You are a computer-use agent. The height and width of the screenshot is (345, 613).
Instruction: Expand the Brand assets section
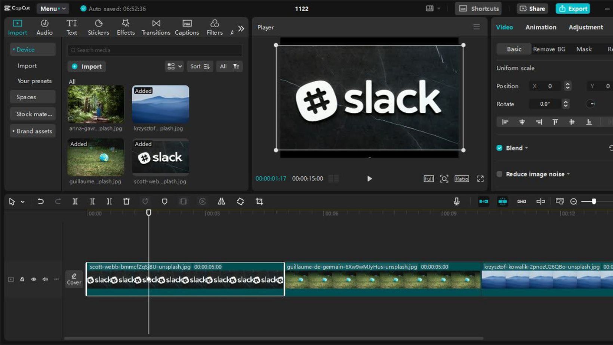point(33,131)
